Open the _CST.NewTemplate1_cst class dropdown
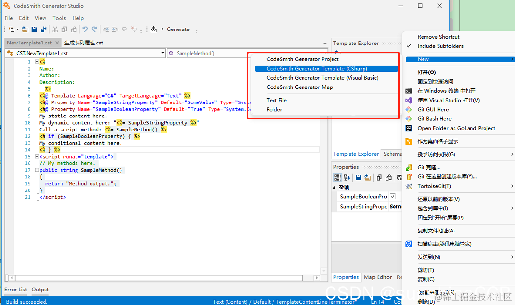Screen dimensions: 515x305 pos(163,53)
